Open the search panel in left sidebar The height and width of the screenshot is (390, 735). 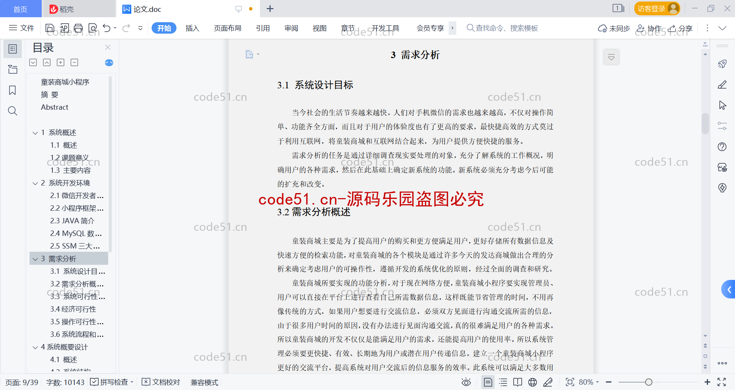tap(13, 111)
